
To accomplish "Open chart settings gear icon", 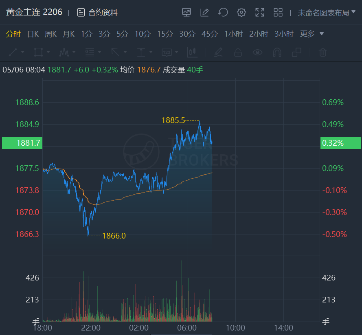I will pyautogui.click(x=241, y=13).
